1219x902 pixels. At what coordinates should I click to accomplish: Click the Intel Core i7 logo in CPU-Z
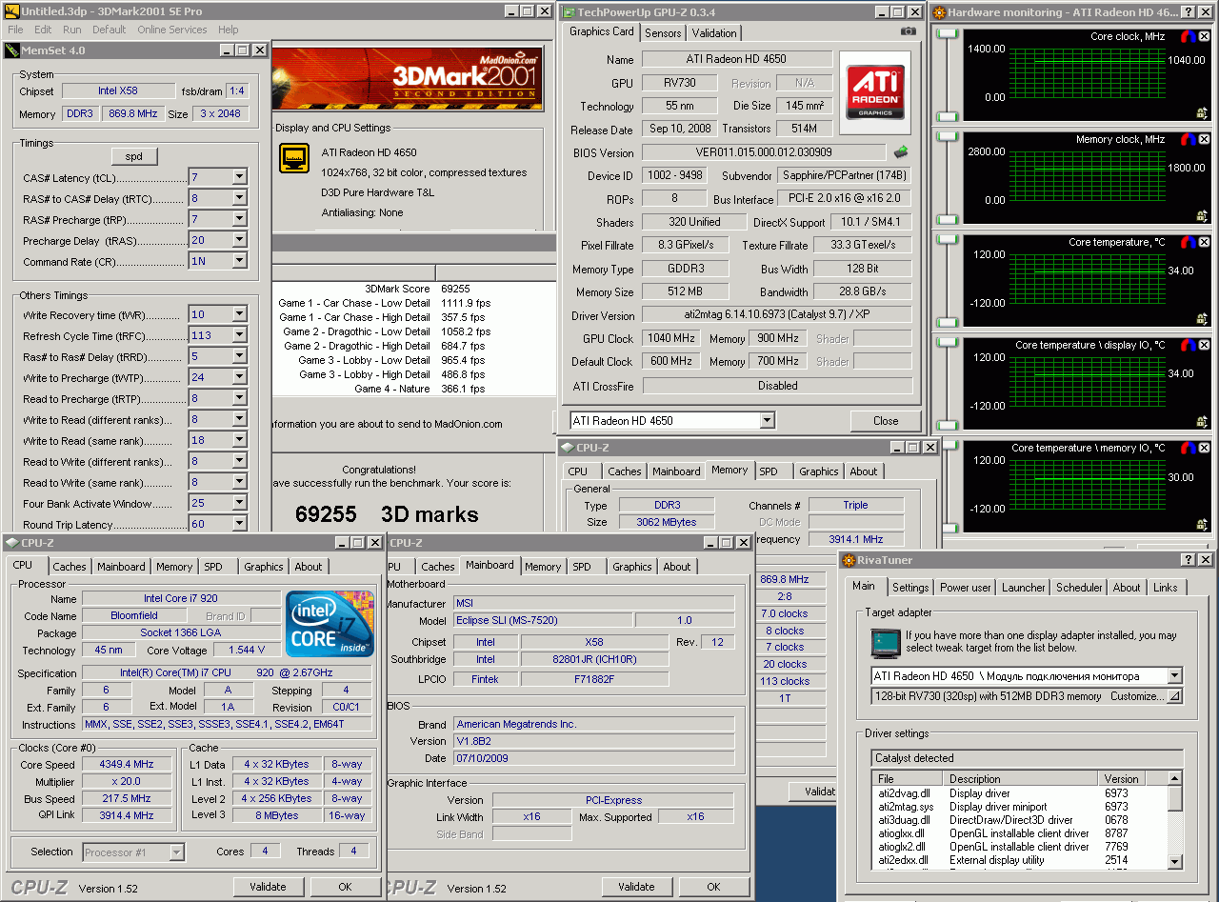click(x=330, y=624)
